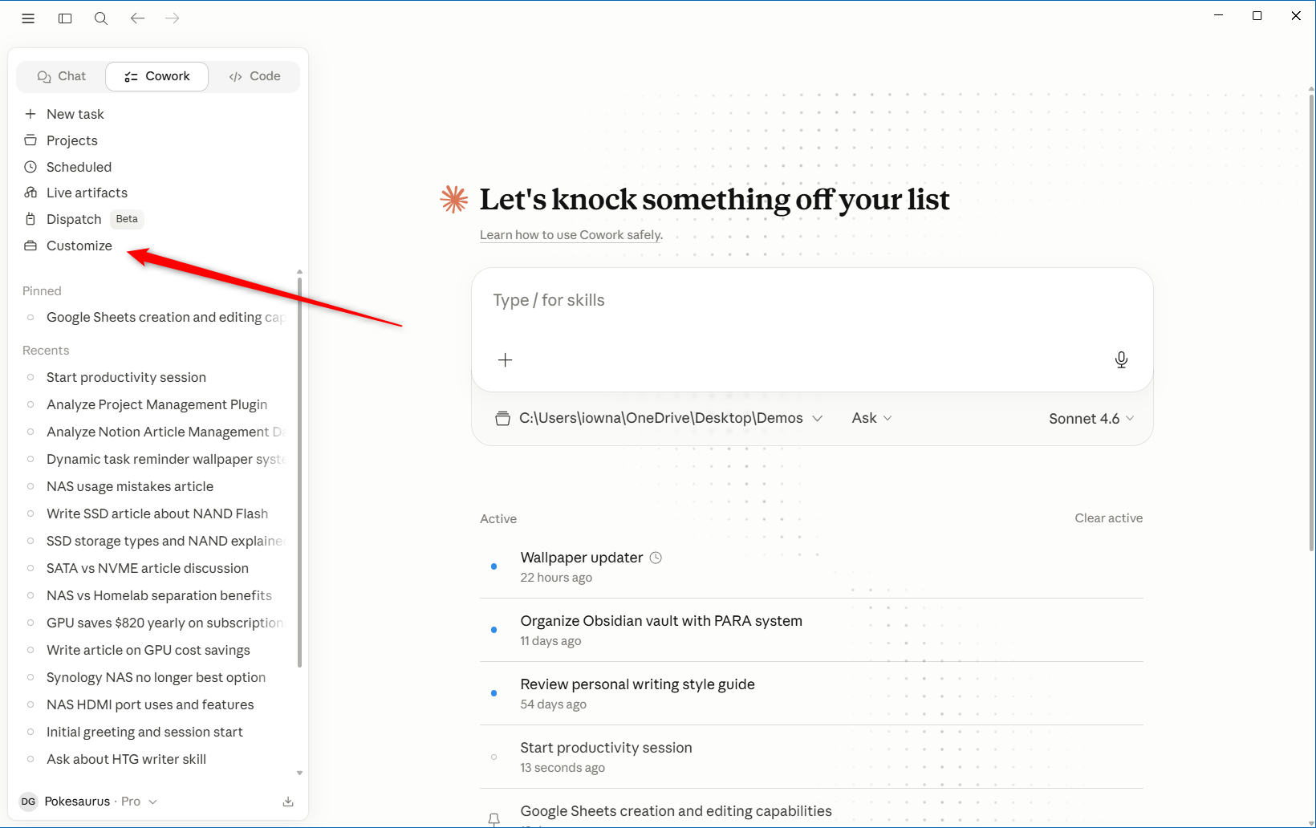This screenshot has height=828, width=1316.
Task: Switch to the Chat tab
Action: 62,76
